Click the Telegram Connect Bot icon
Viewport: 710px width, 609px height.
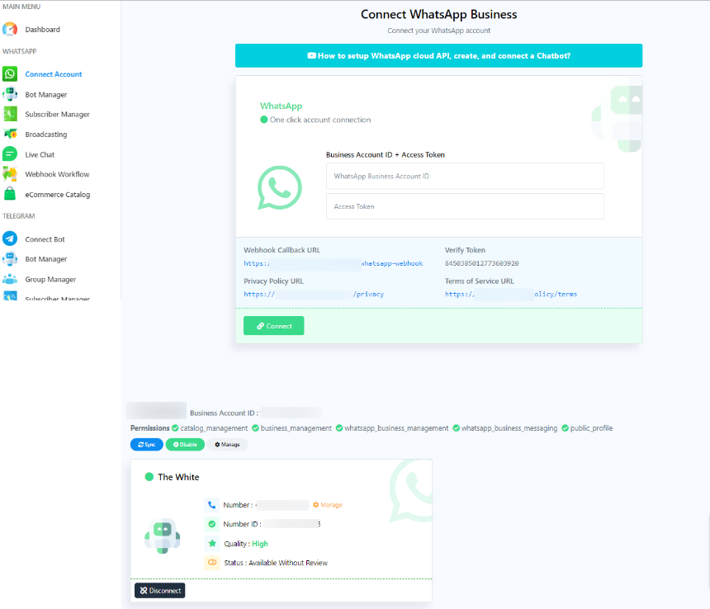(x=10, y=239)
